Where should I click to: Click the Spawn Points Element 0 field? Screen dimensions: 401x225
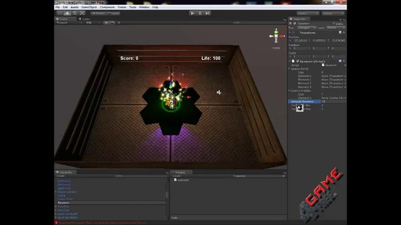coord(333,76)
